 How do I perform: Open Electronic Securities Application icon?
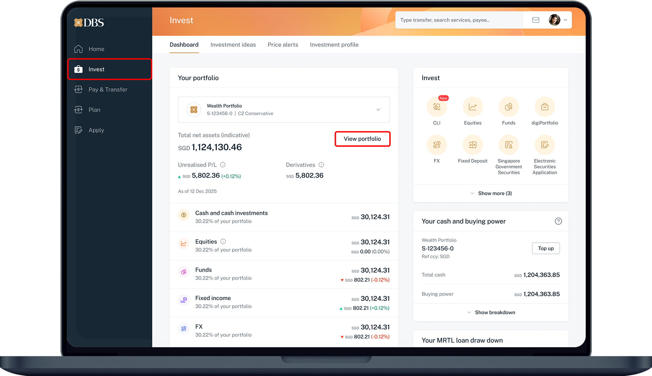(545, 145)
